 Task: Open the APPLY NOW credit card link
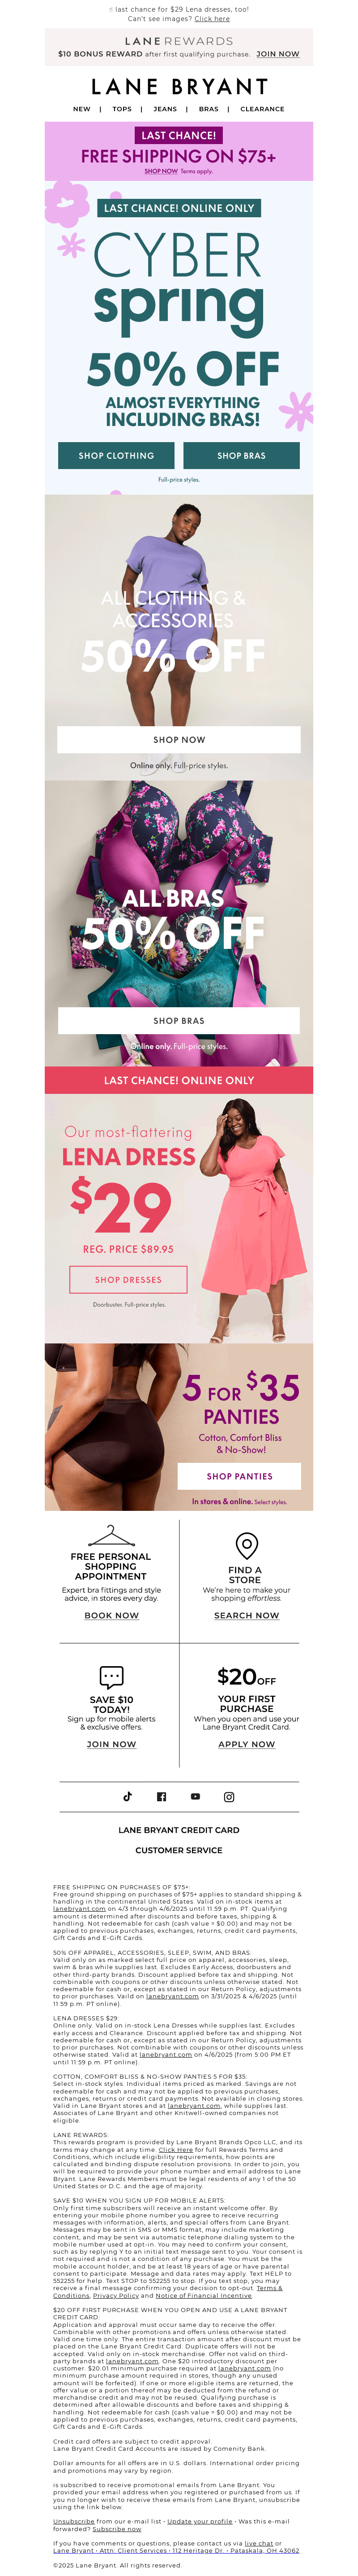[246, 1743]
